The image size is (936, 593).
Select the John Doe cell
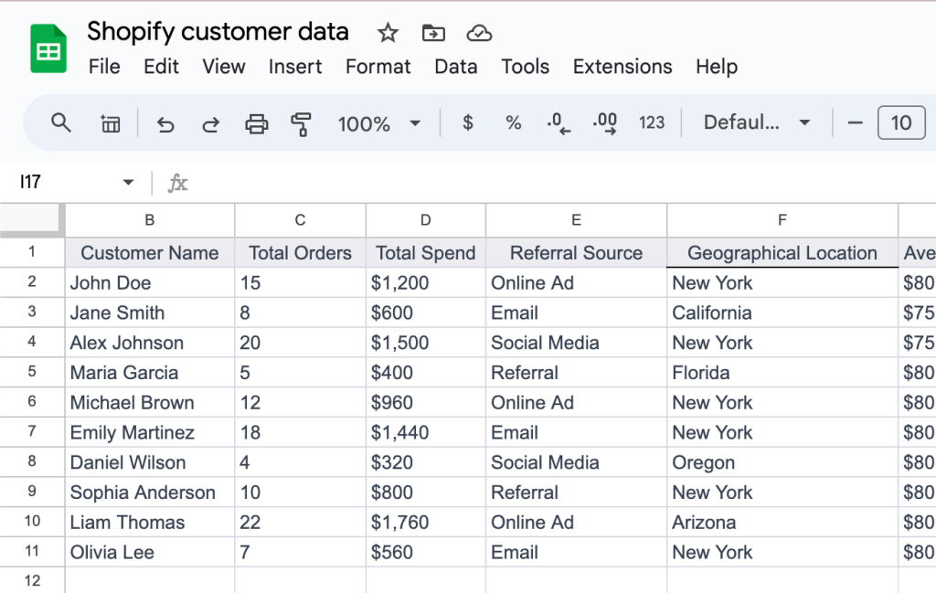pos(150,282)
